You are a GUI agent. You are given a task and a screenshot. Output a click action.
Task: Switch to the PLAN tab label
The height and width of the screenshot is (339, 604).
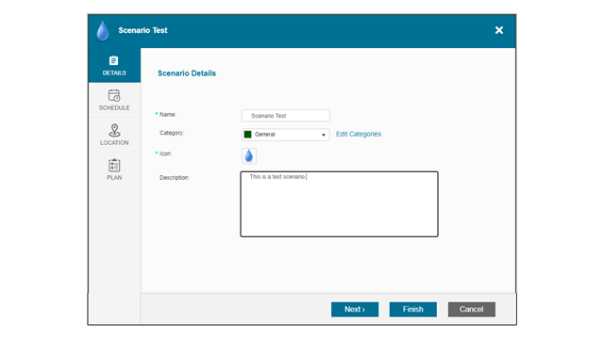114,178
